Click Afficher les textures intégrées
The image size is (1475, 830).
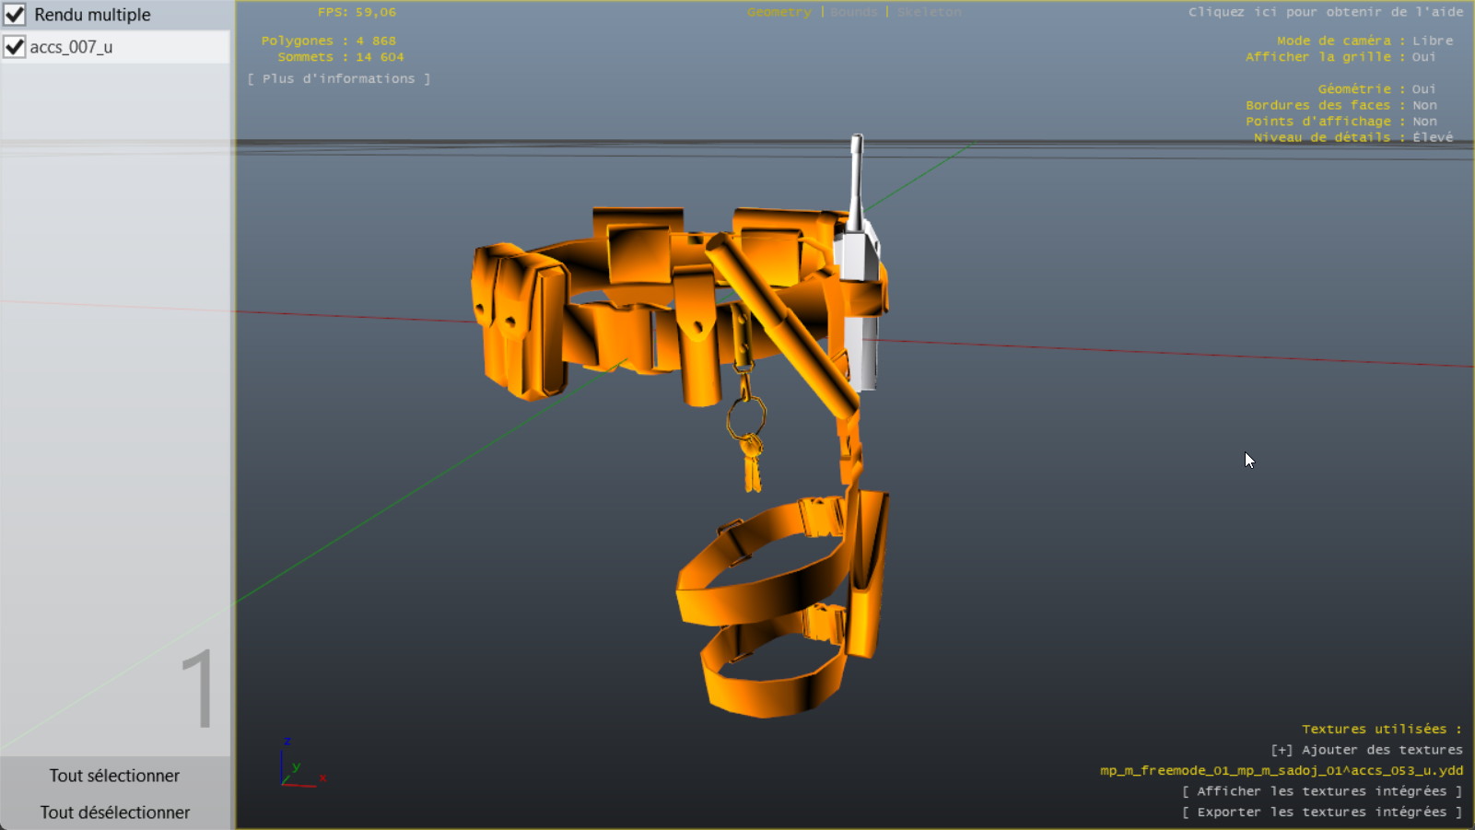[1321, 791]
